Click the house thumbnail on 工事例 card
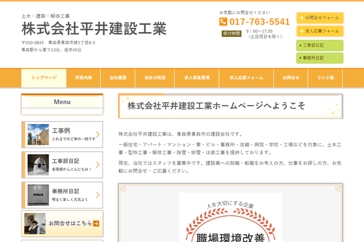Viewport: 364px width, 242px height. coord(38,134)
